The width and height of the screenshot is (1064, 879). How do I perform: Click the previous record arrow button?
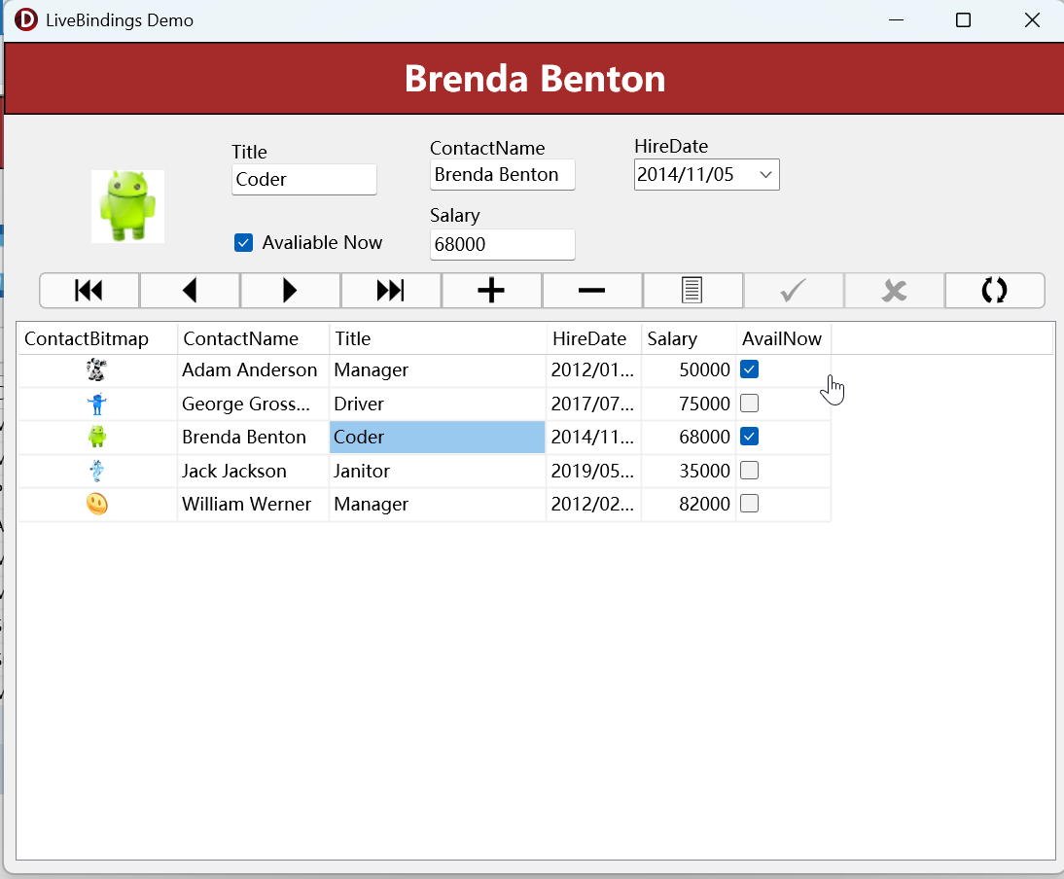tap(190, 291)
